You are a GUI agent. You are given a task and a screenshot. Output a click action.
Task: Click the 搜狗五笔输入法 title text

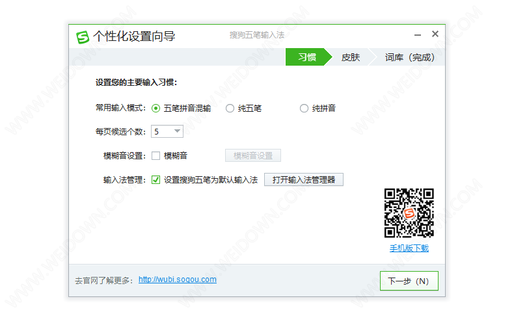click(x=256, y=35)
